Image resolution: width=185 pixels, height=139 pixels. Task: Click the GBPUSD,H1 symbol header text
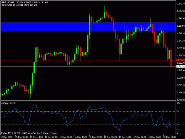8,2
